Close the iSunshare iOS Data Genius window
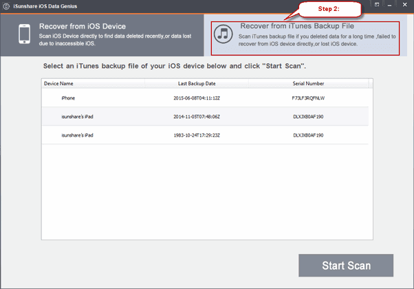 [x=404, y=5]
